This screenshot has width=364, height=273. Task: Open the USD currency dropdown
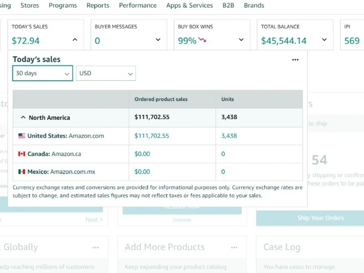[106, 74]
